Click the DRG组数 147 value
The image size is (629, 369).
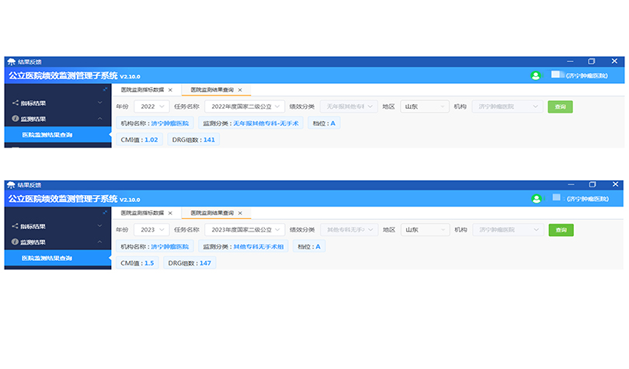205,263
